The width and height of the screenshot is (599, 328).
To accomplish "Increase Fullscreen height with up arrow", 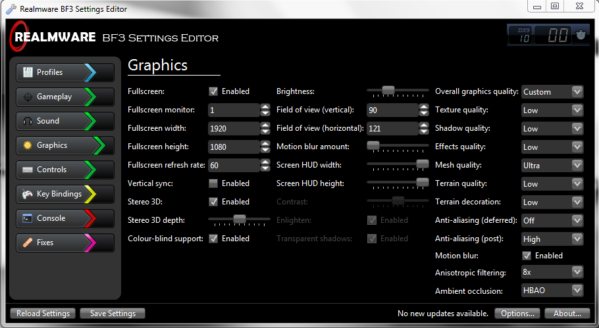I will pyautogui.click(x=265, y=144).
